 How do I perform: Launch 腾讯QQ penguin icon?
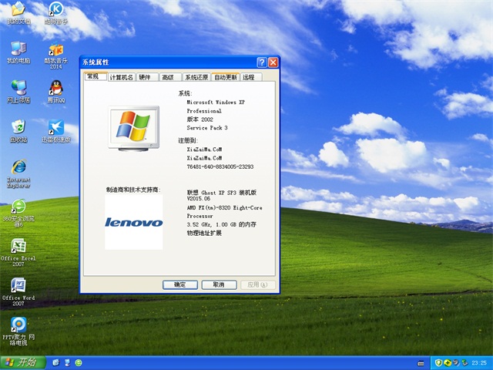(x=55, y=88)
